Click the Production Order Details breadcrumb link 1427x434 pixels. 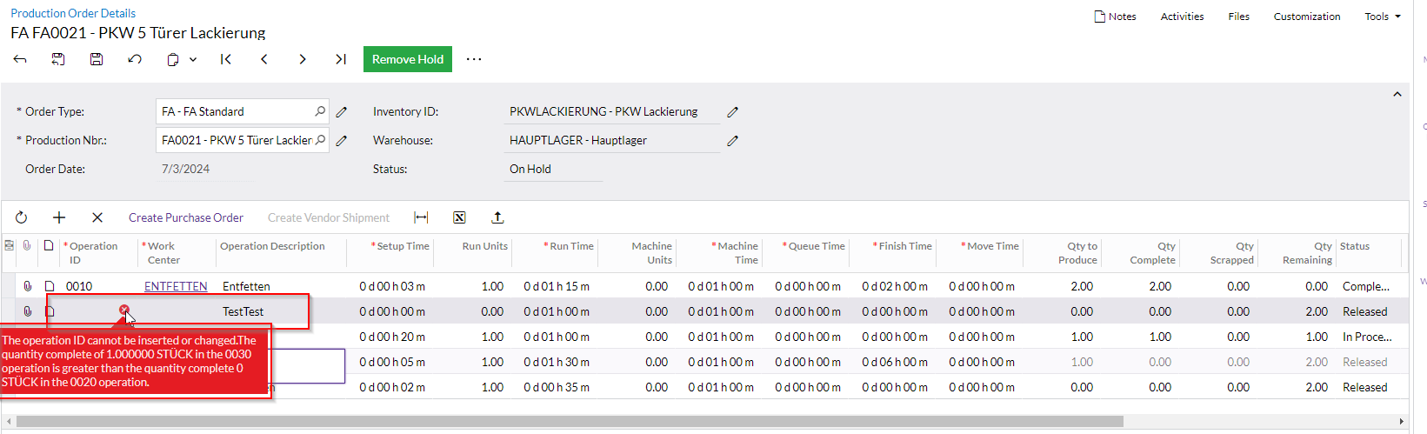(73, 13)
